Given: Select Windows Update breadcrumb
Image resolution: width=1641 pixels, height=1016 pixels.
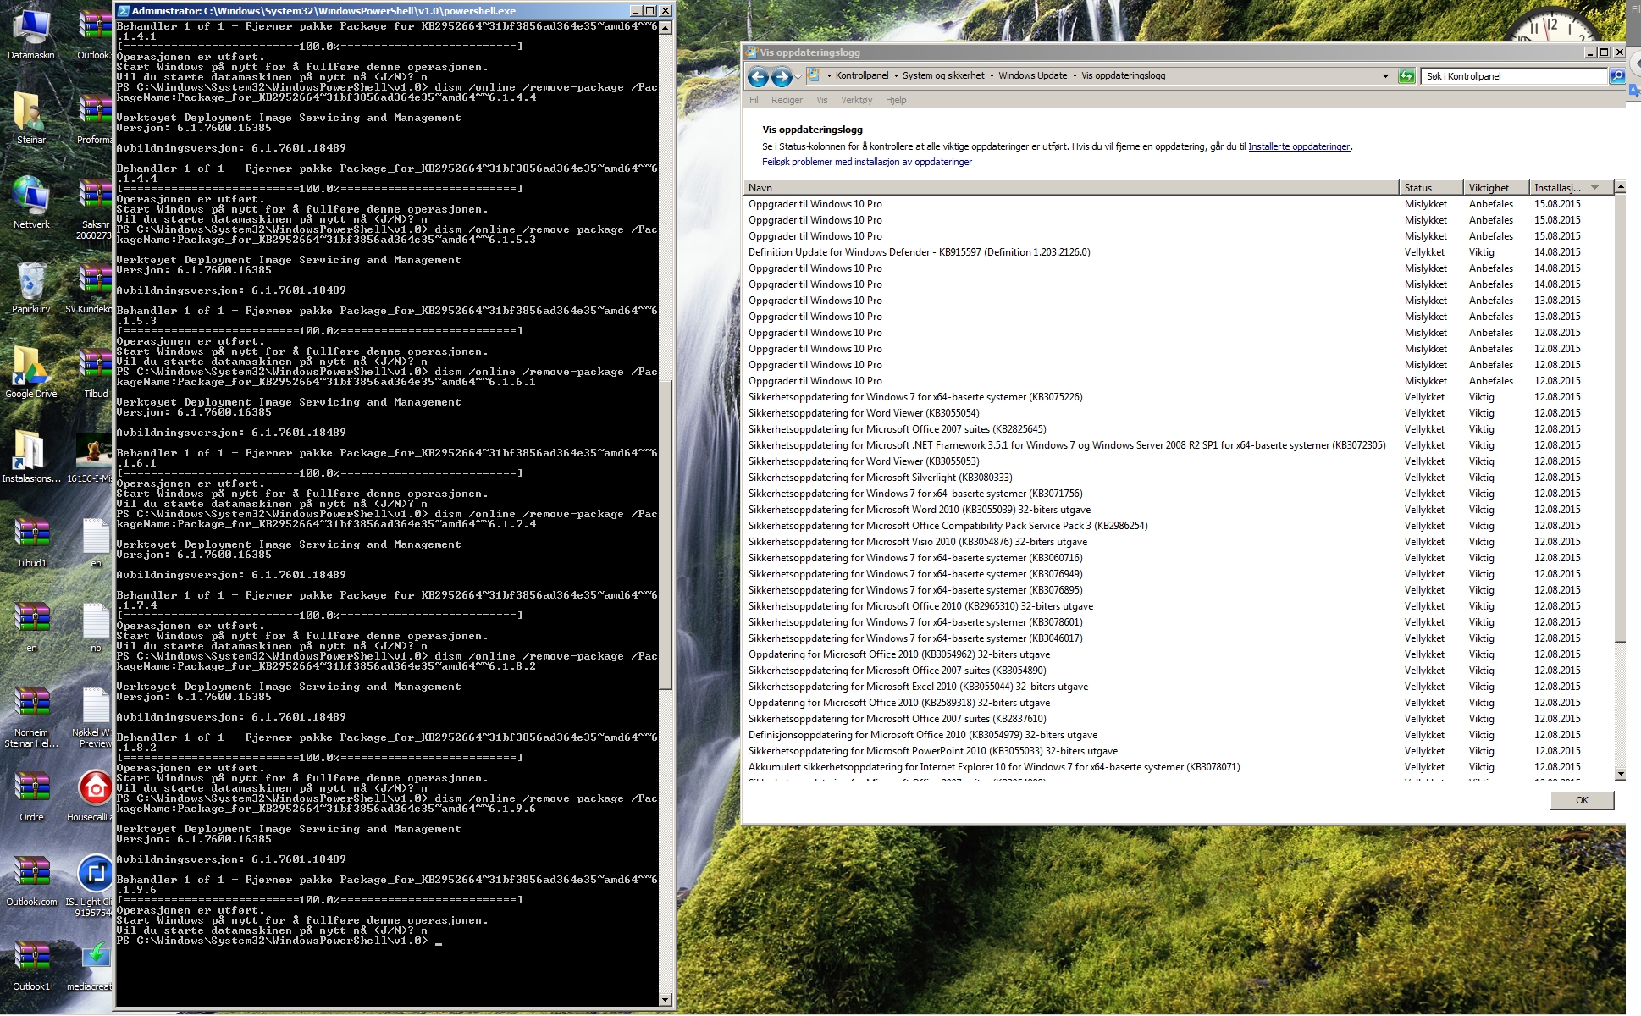Looking at the screenshot, I should click(x=1032, y=75).
